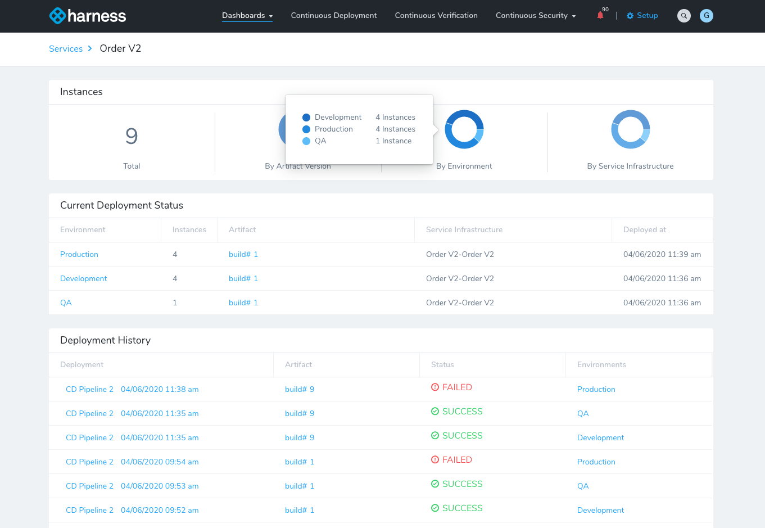Expand the Dashboards dropdown menu
Image resolution: width=765 pixels, height=528 pixels.
(x=247, y=16)
